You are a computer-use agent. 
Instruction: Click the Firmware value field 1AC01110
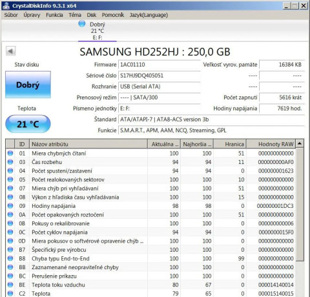[160, 65]
